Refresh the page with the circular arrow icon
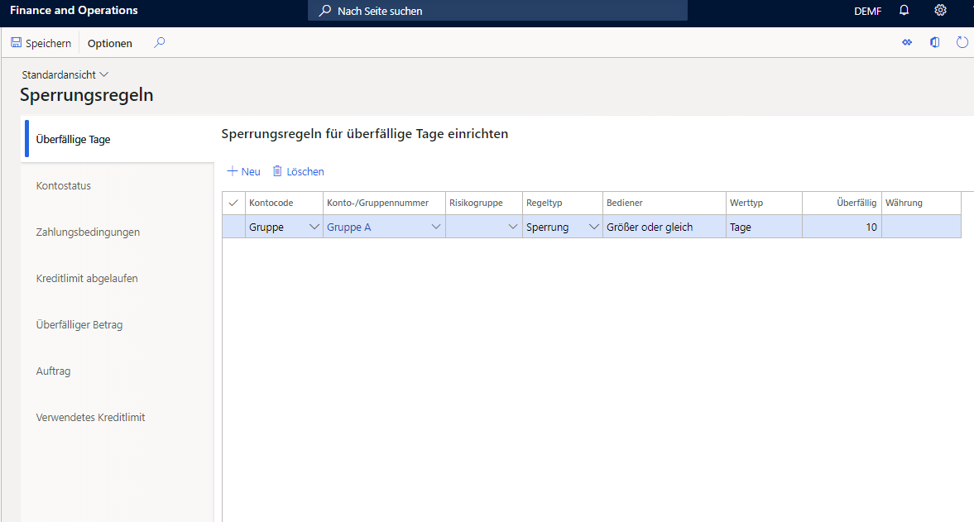Image resolution: width=974 pixels, height=522 pixels. tap(962, 41)
